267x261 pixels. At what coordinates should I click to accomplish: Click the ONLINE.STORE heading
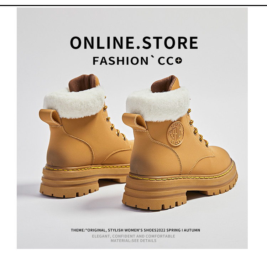pos(134,43)
